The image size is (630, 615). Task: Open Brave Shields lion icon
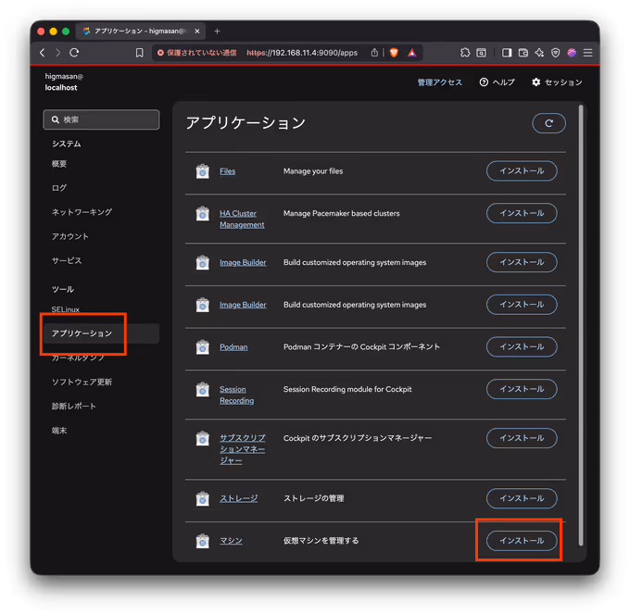(394, 53)
